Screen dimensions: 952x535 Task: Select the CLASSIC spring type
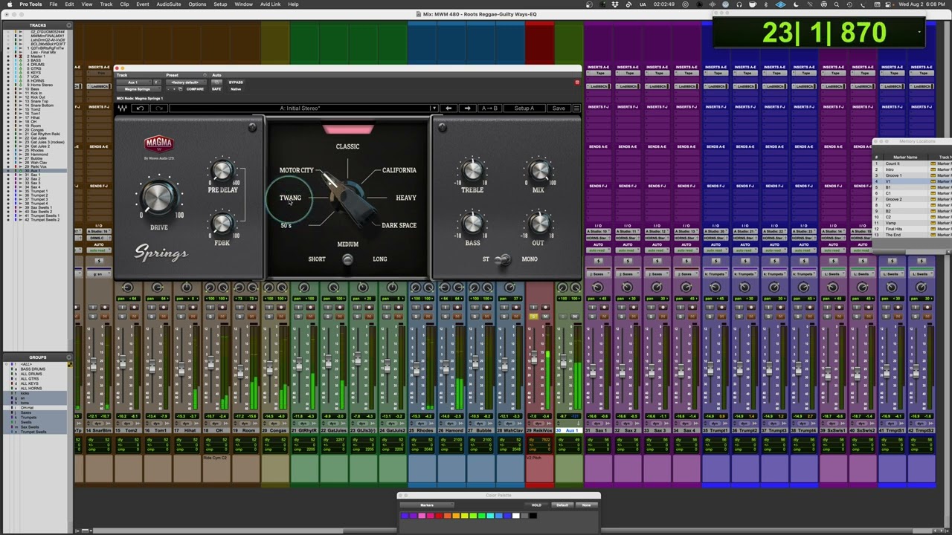pos(347,146)
